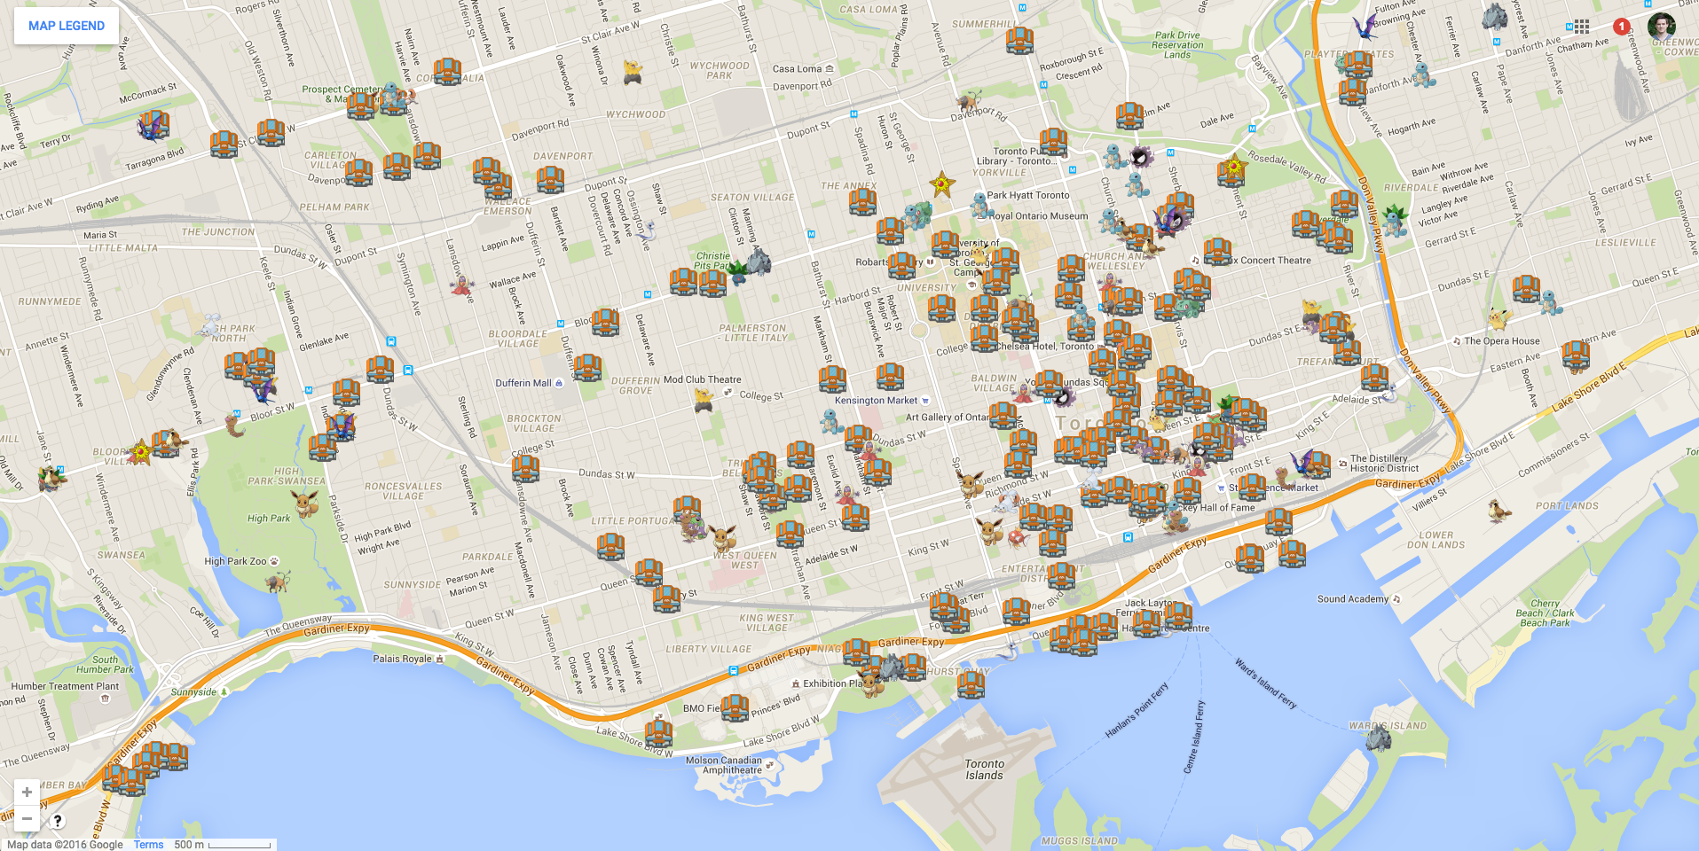Open the Dufferin Mall place label
Screen dimensions: 1699x851
pos(523,383)
